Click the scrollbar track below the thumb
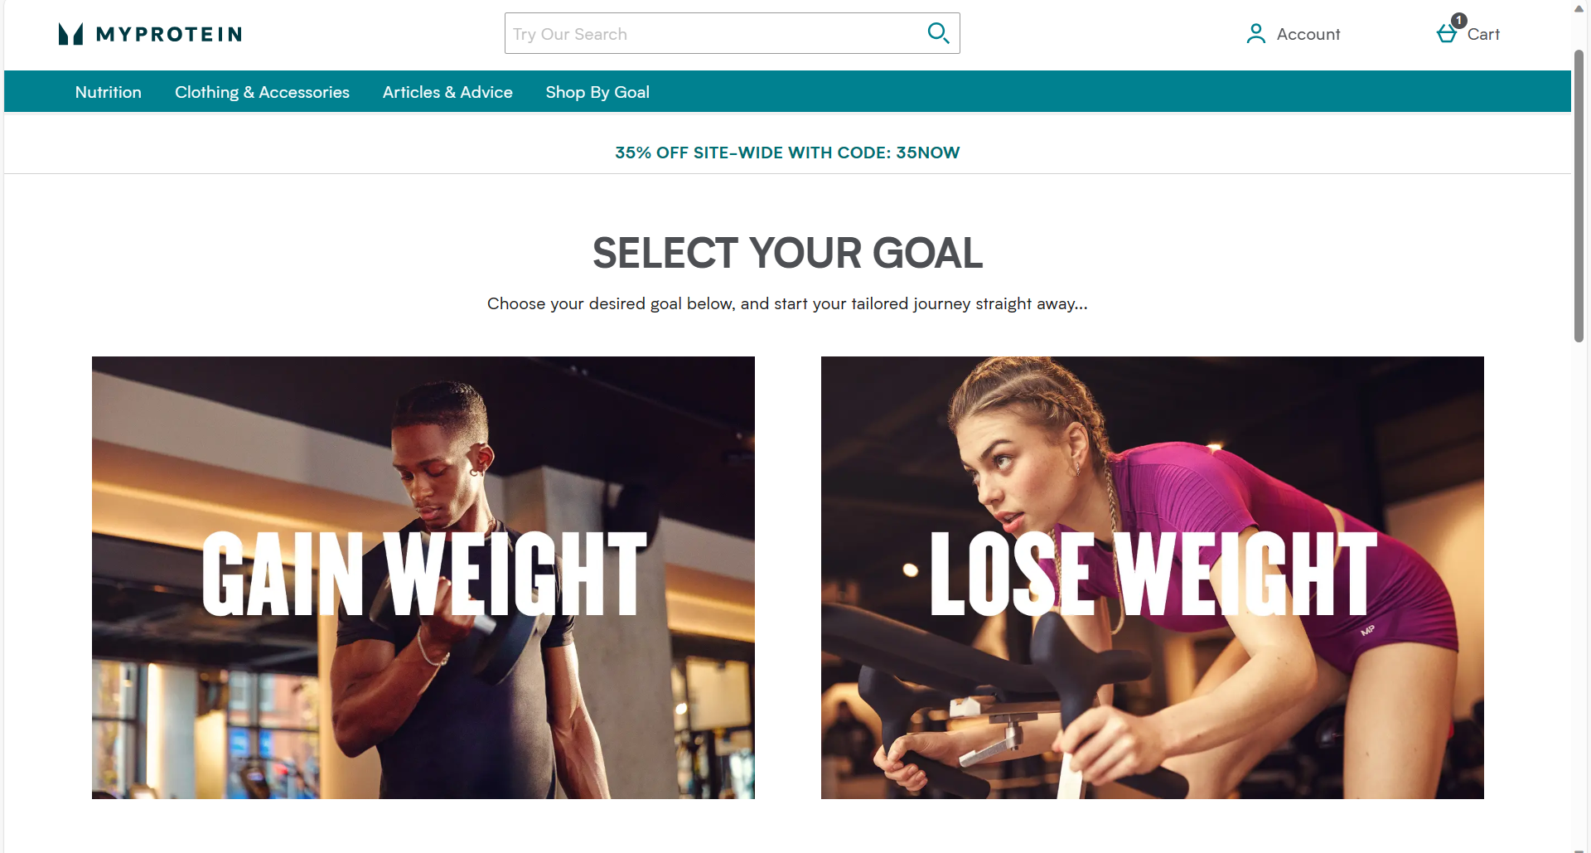 pos(1579,593)
